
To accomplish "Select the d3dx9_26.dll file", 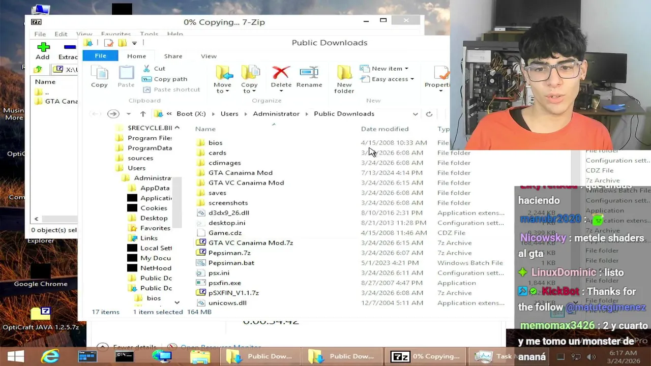I will click(x=228, y=213).
